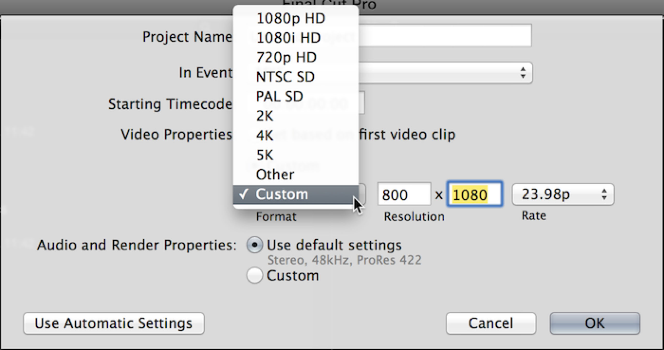Image resolution: width=664 pixels, height=350 pixels.
Task: Choose 4K format option
Action: point(265,135)
